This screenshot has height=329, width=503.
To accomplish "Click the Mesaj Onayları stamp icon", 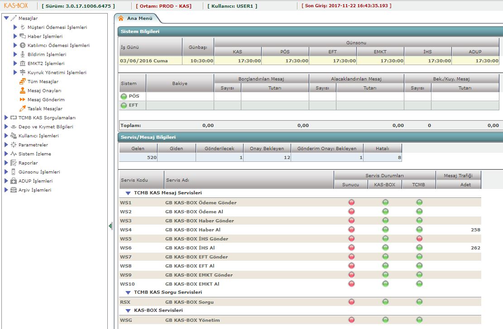I will pos(23,90).
